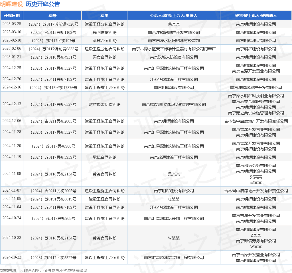Click plaintiff 南京市溧水区天平标准计量器材有限公司门窗厂
The height and width of the screenshot is (273, 292).
coord(174,49)
